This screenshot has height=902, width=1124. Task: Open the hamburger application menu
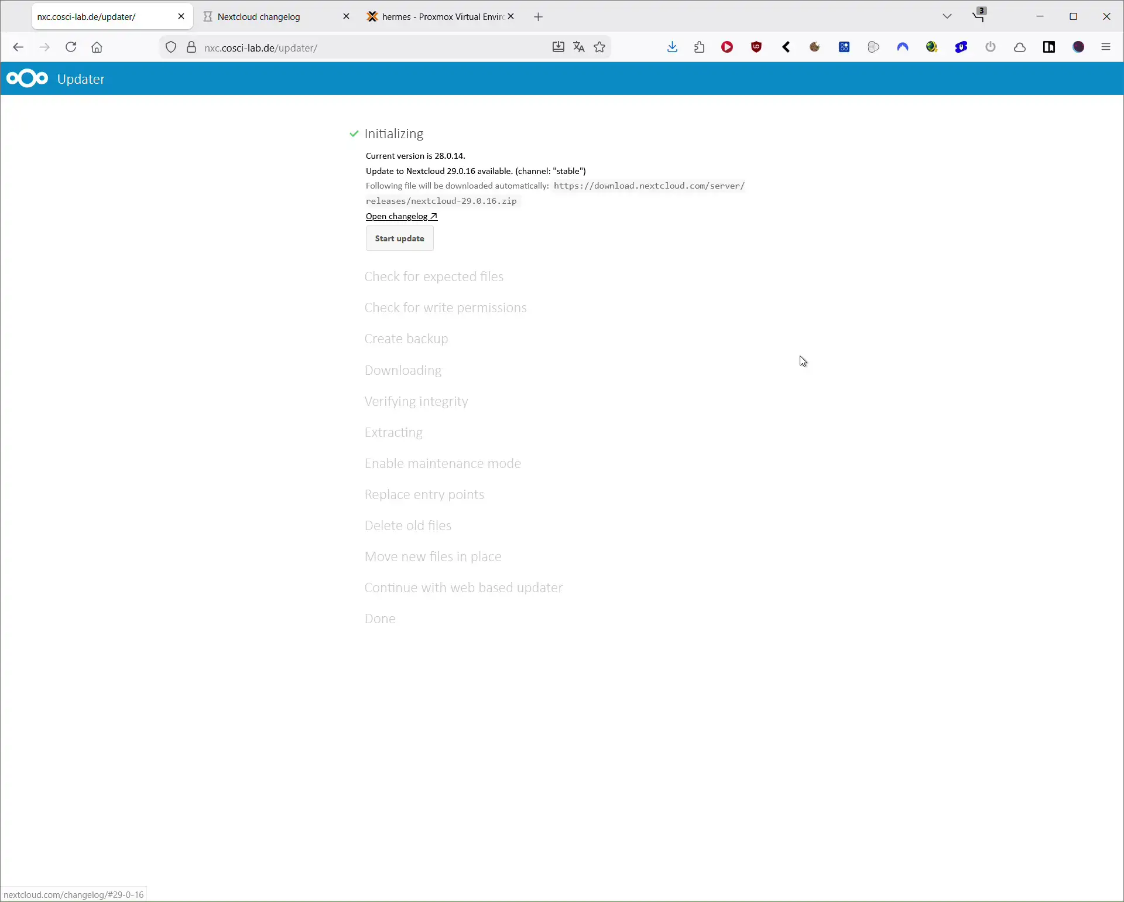tap(1106, 47)
